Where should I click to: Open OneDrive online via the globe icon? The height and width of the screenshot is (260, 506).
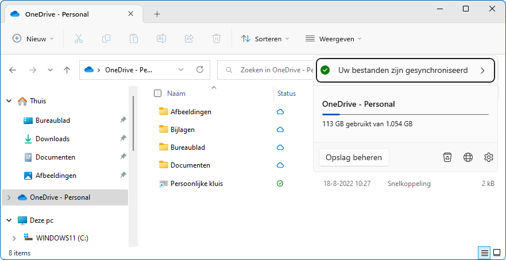pos(468,157)
